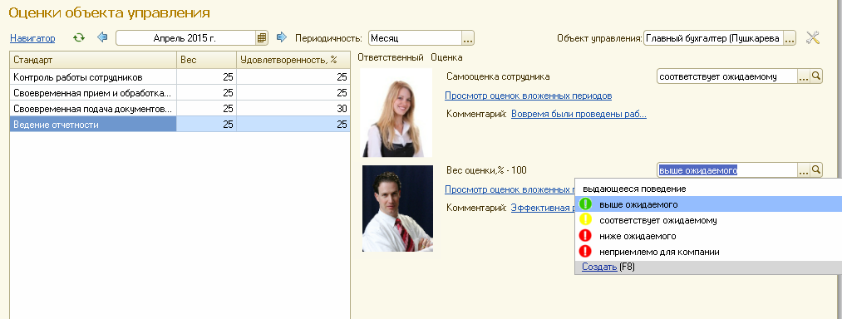842x319 pixels.
Task: Click the Создать link in dropdown
Action: point(599,267)
